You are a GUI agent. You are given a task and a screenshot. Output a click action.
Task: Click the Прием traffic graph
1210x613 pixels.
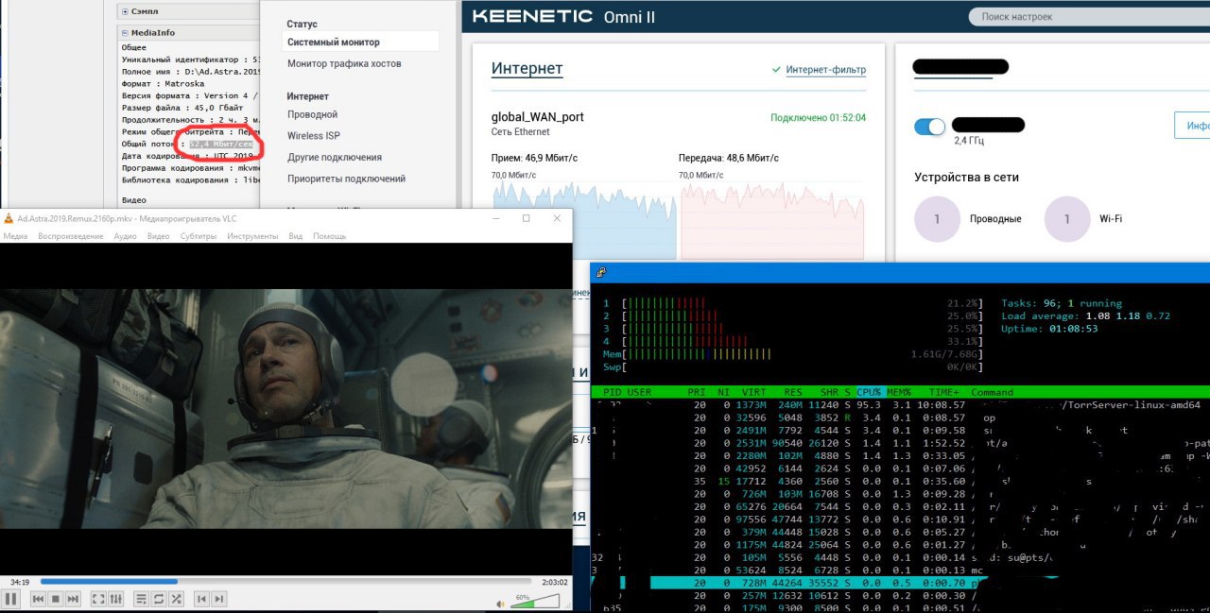[584, 219]
